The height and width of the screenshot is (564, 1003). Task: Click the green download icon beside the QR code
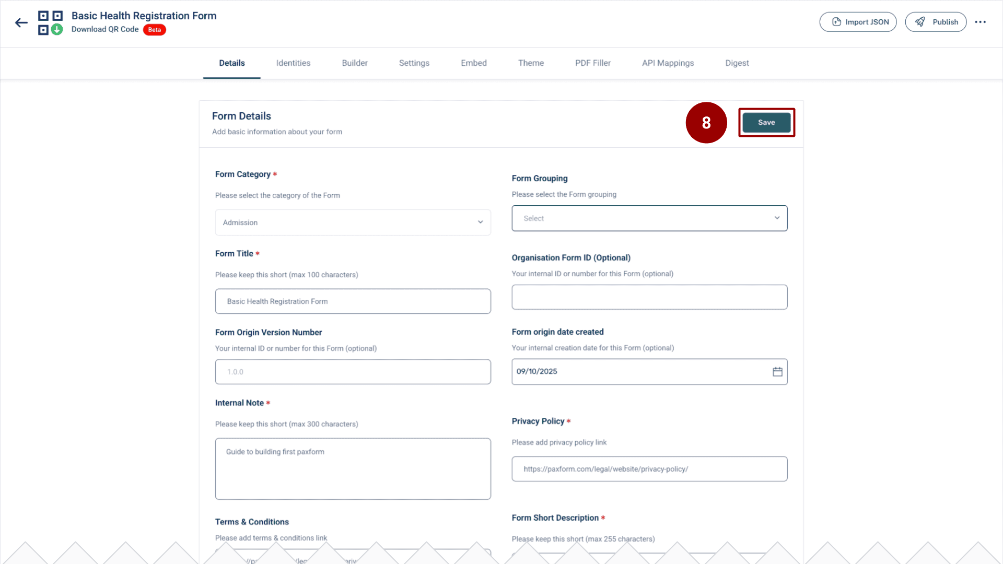57,30
